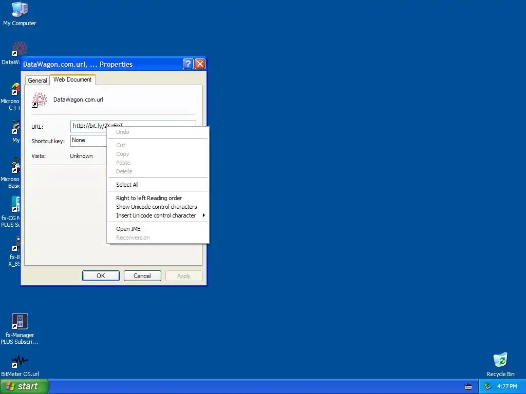Click into the URL text field

coord(133,124)
